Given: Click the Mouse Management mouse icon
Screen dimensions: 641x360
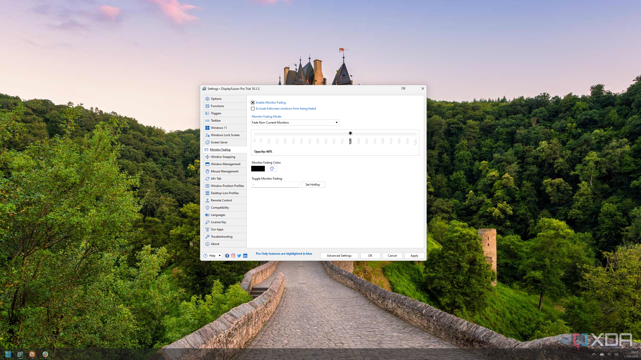Looking at the screenshot, I should (x=207, y=171).
